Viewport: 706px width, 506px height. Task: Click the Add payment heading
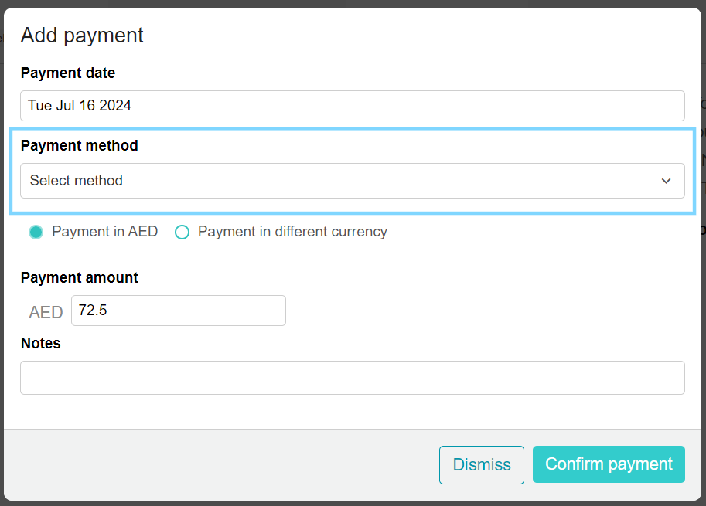[82, 36]
